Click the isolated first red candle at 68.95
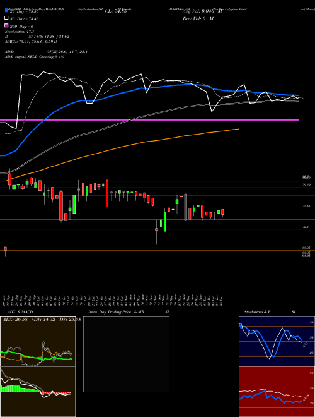315x417 pixels. click(x=5, y=249)
